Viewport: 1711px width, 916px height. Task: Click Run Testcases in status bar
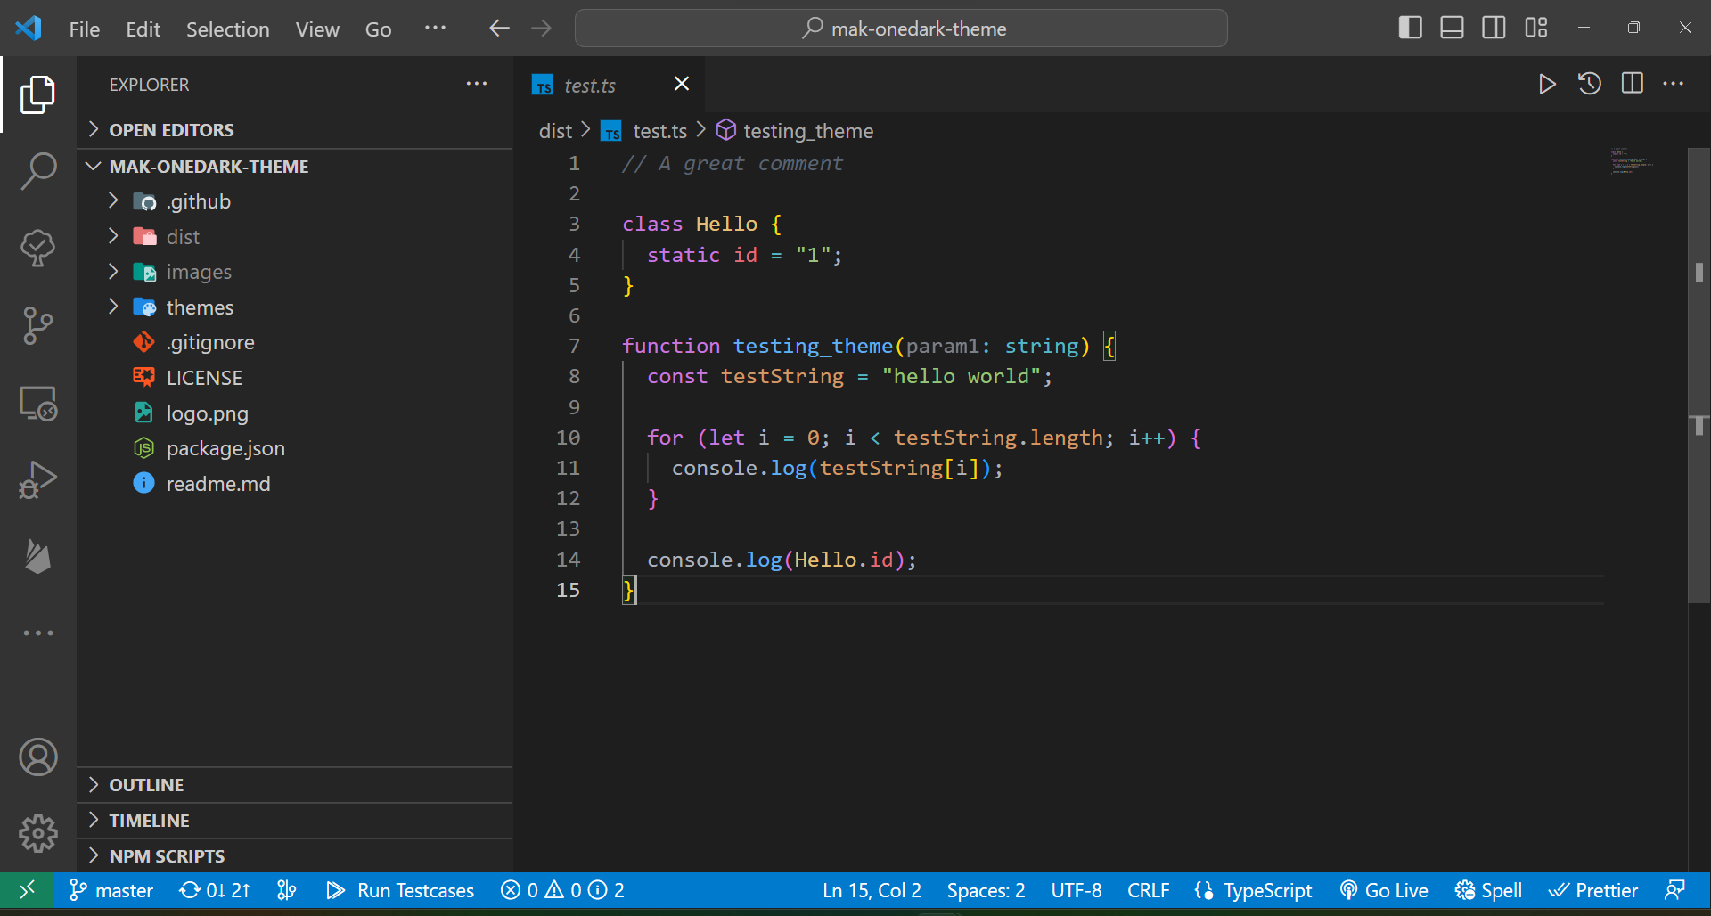tap(400, 891)
